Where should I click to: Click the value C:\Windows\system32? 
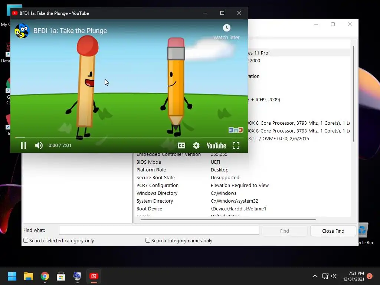click(x=235, y=201)
